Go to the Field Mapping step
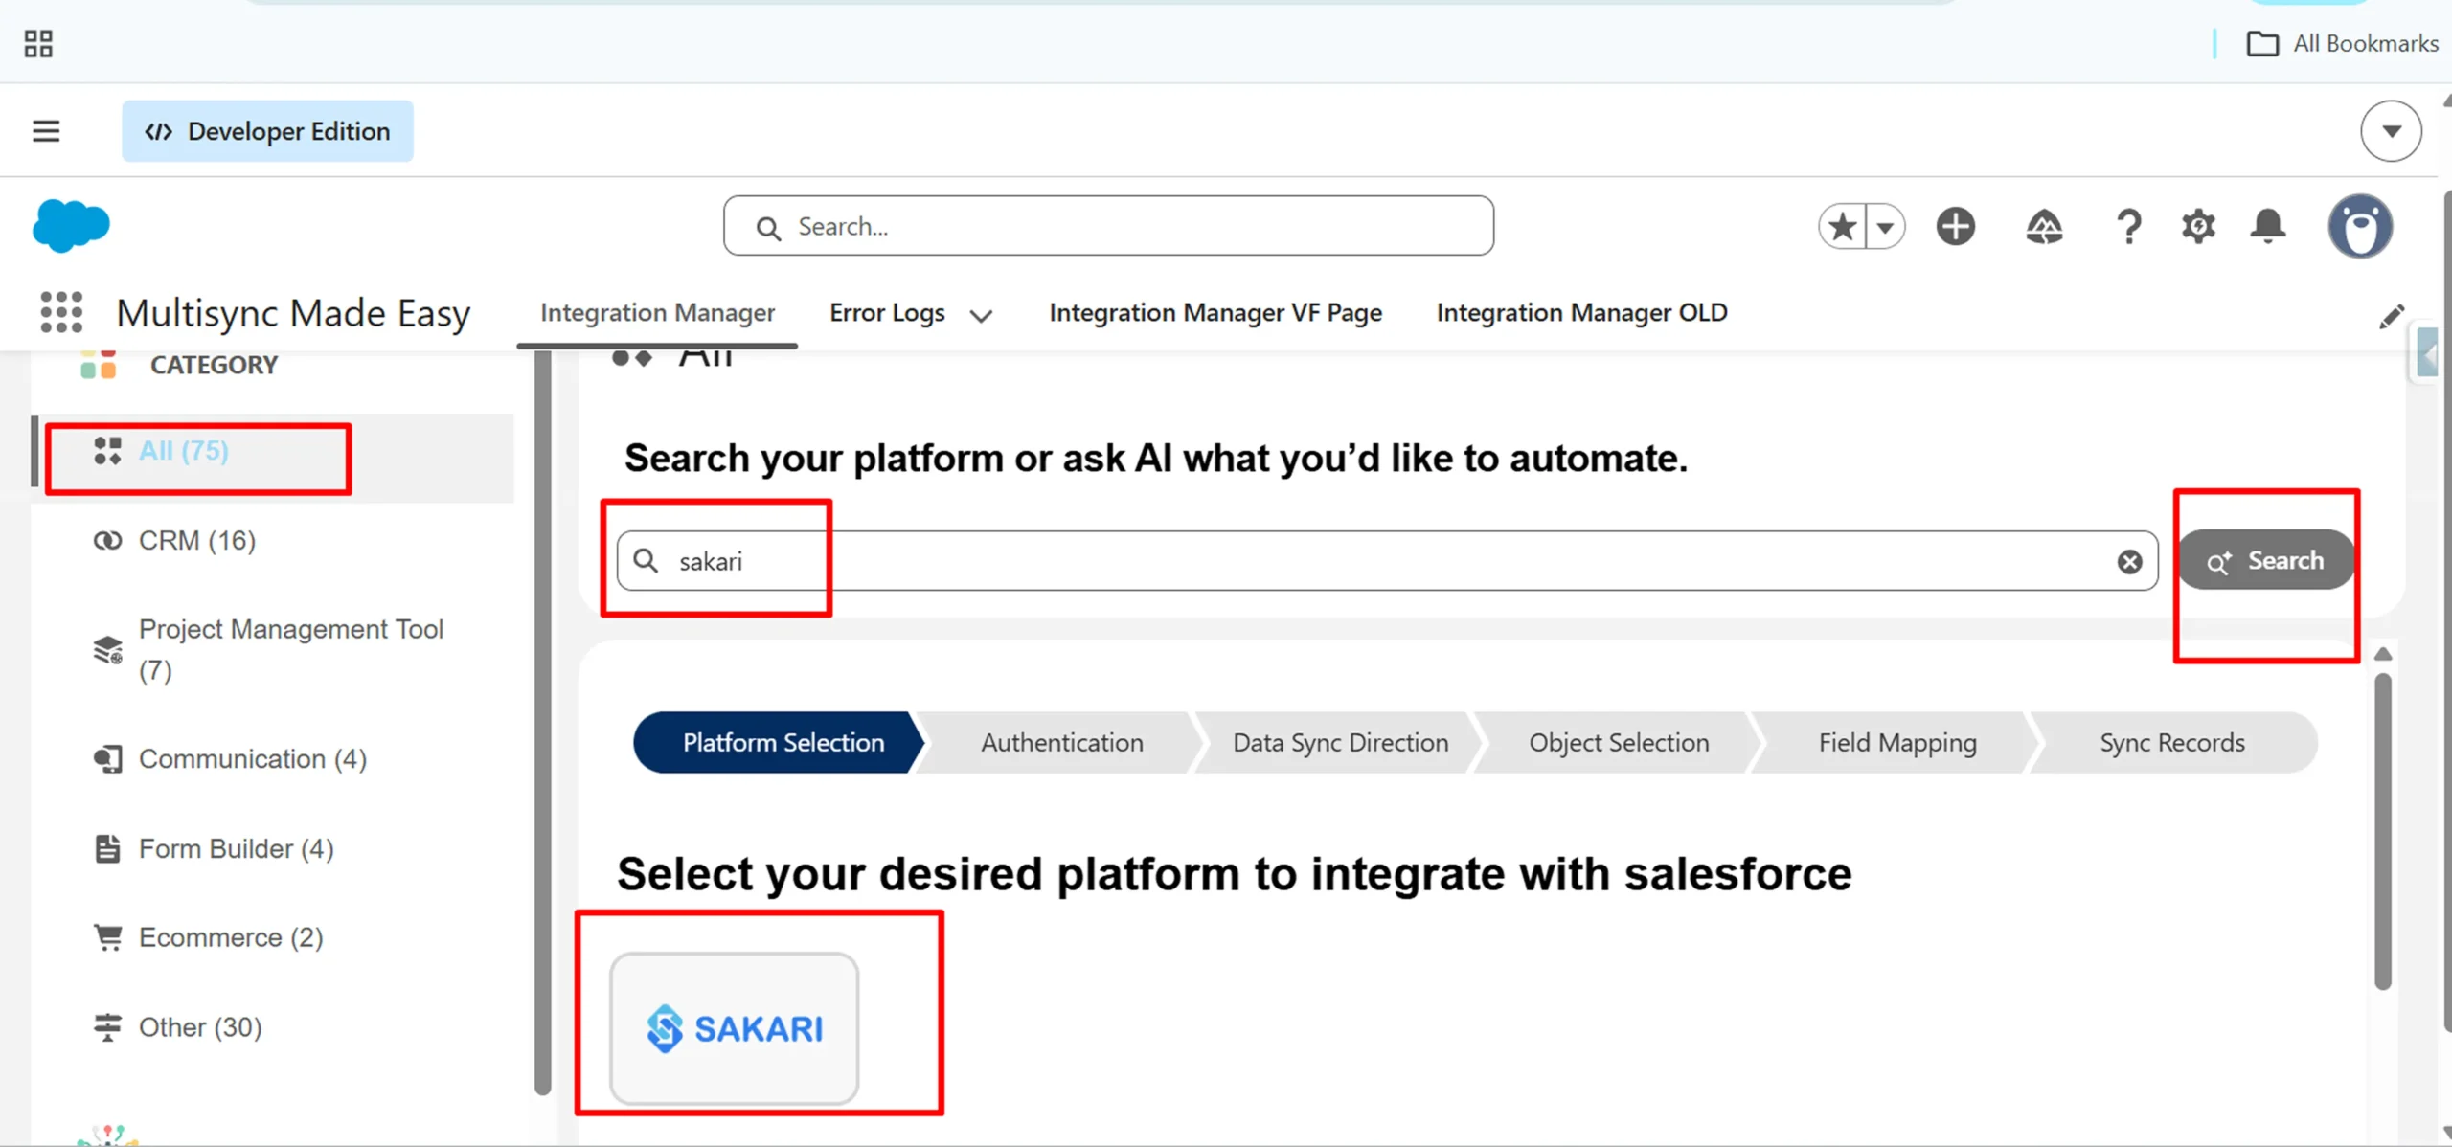The image size is (2452, 1147). (1896, 743)
